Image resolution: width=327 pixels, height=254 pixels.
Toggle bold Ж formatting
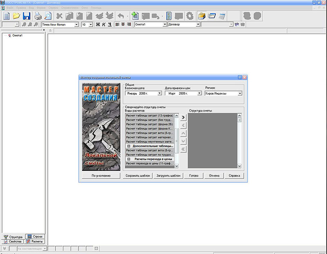pyautogui.click(x=98, y=25)
